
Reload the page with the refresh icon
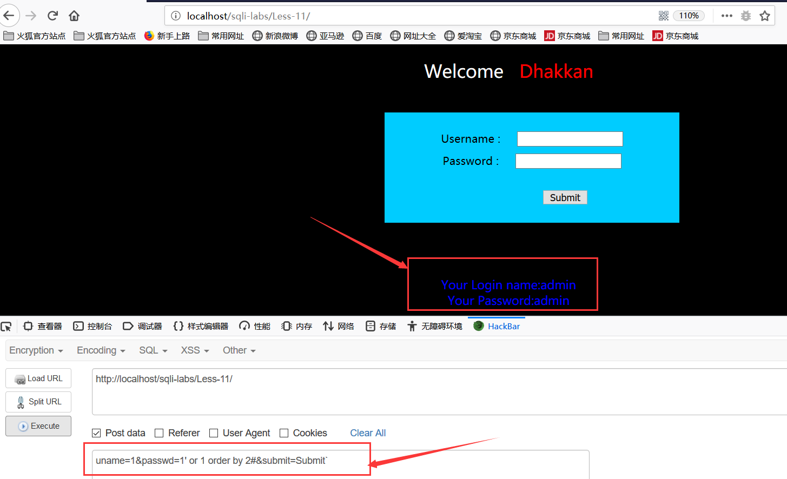coord(52,16)
